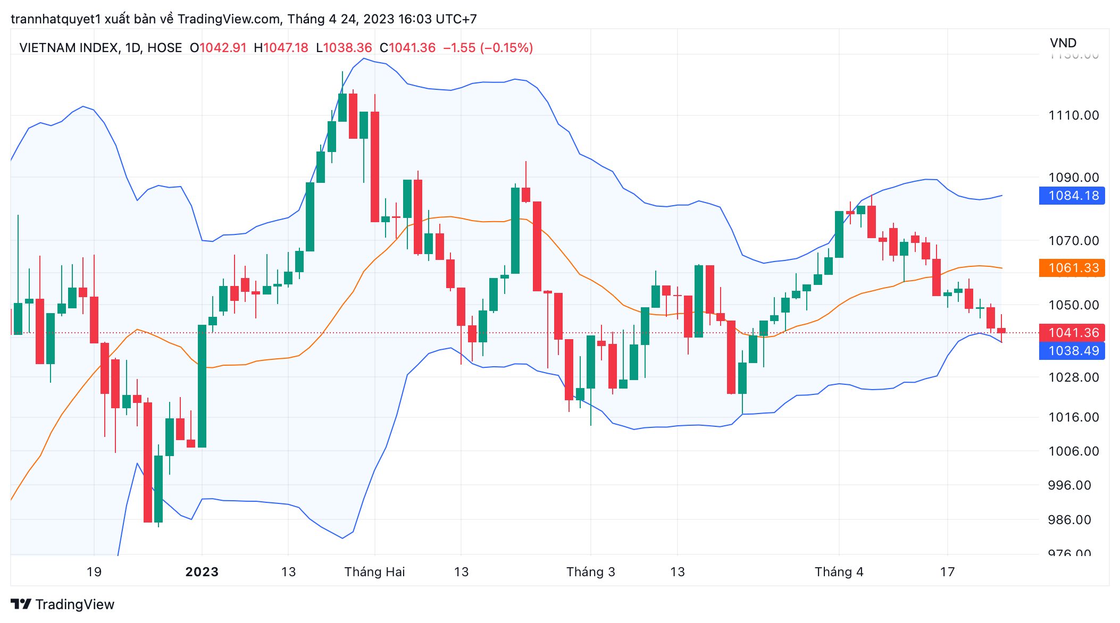This screenshot has width=1120, height=623.
Task: Click the change value −1.55 (−0.15%)
Action: click(488, 48)
